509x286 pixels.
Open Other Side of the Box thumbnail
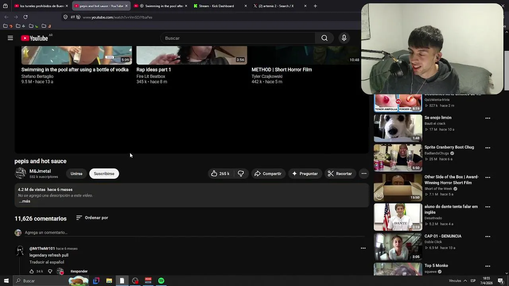(398, 187)
